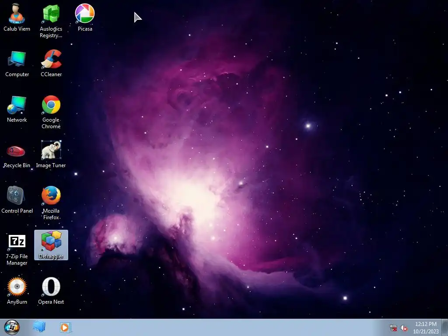The image size is (448, 336).
Task: Launch the Image Tuner shortcut
Action: tap(51, 154)
